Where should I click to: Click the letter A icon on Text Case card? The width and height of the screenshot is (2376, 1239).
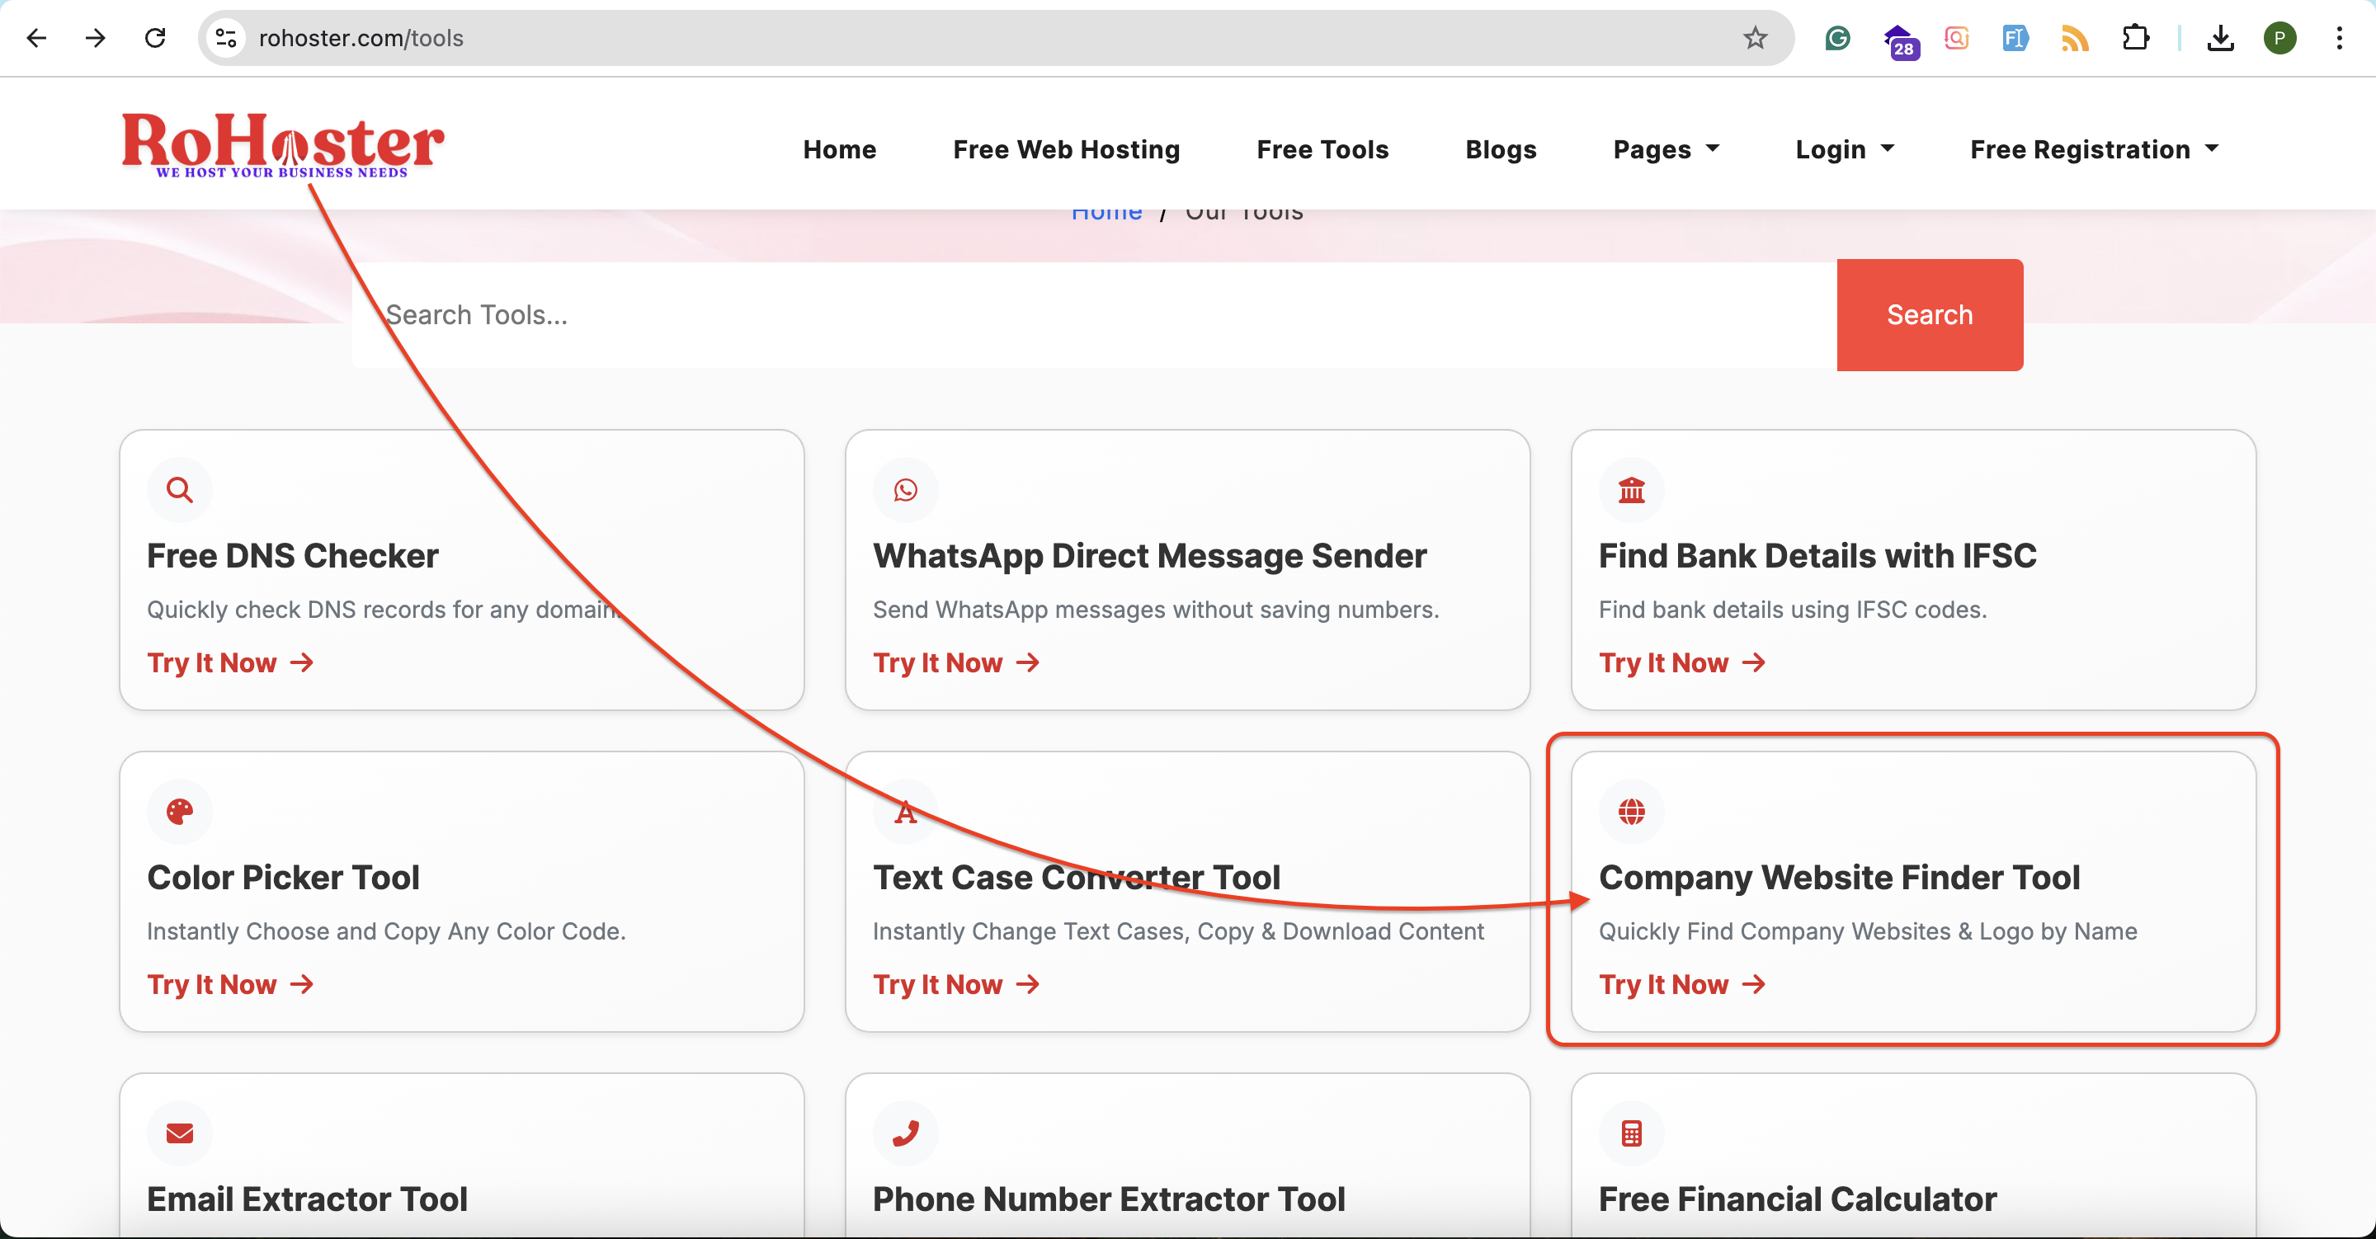pos(906,812)
